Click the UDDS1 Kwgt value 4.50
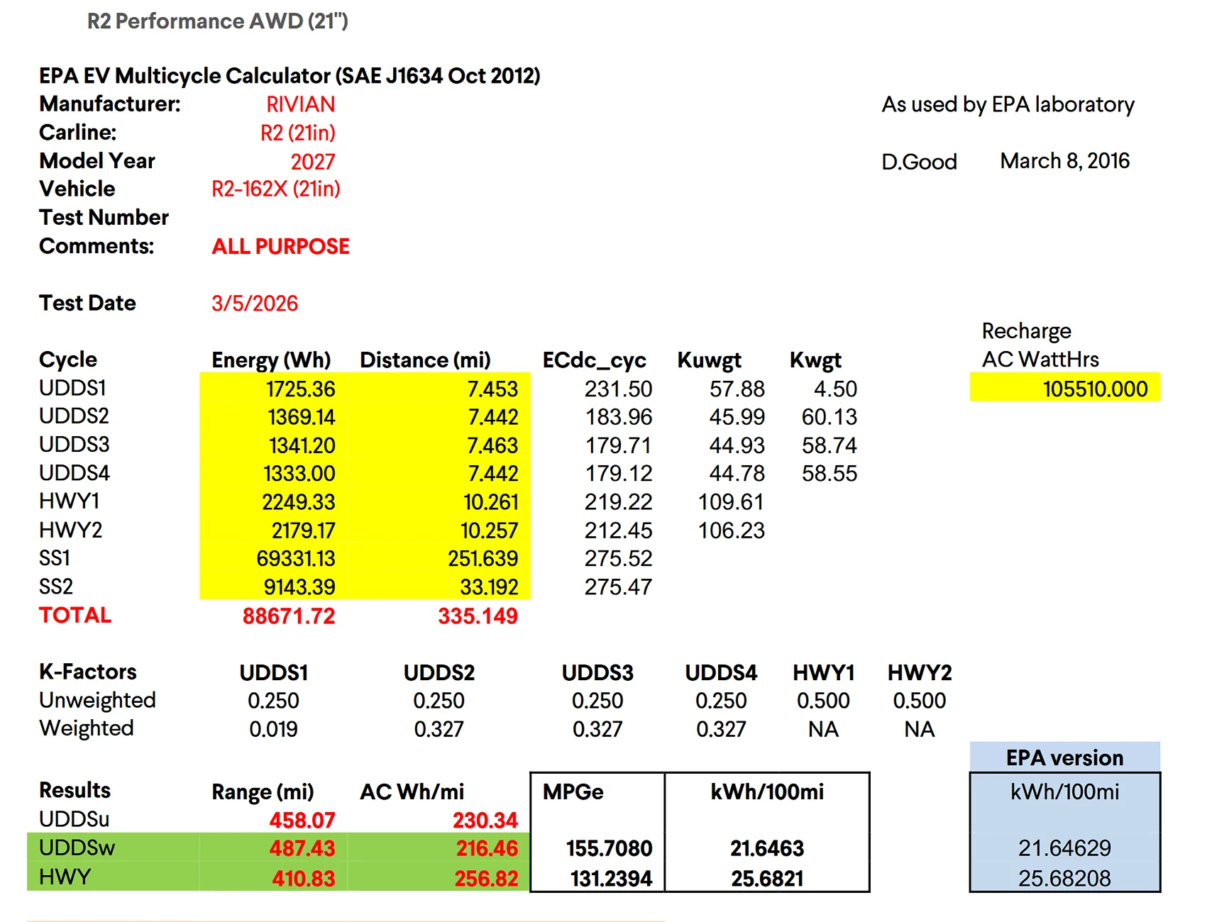1229x922 pixels. pos(835,389)
